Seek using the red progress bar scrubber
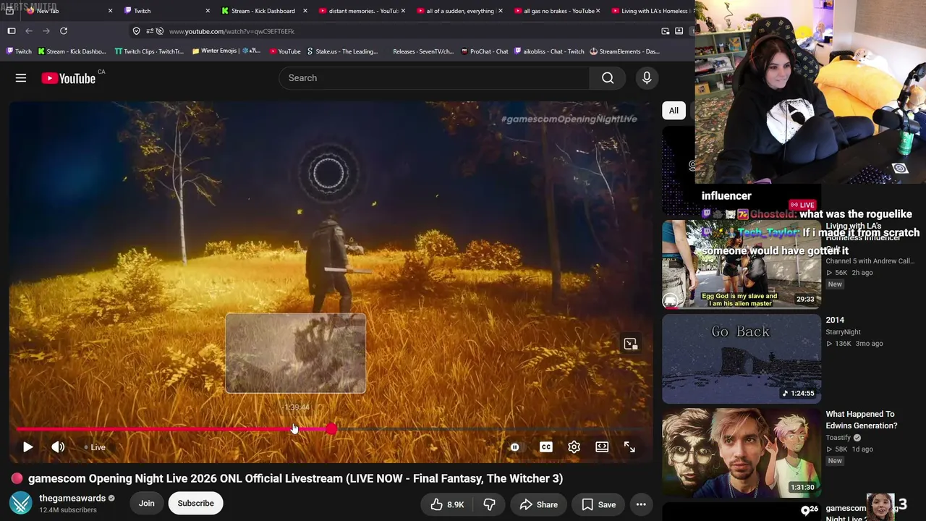The image size is (926, 521). pos(331,429)
